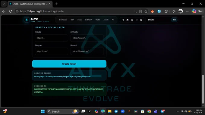This screenshot has height=115, width=205.
Task: Open the Medium social icon in the header
Action: click(137, 20)
